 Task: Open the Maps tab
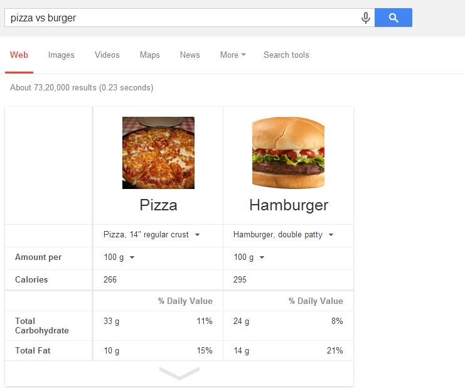(150, 55)
